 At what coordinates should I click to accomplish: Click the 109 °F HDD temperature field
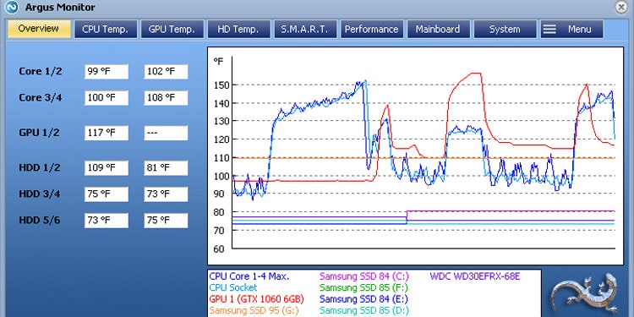coord(107,168)
